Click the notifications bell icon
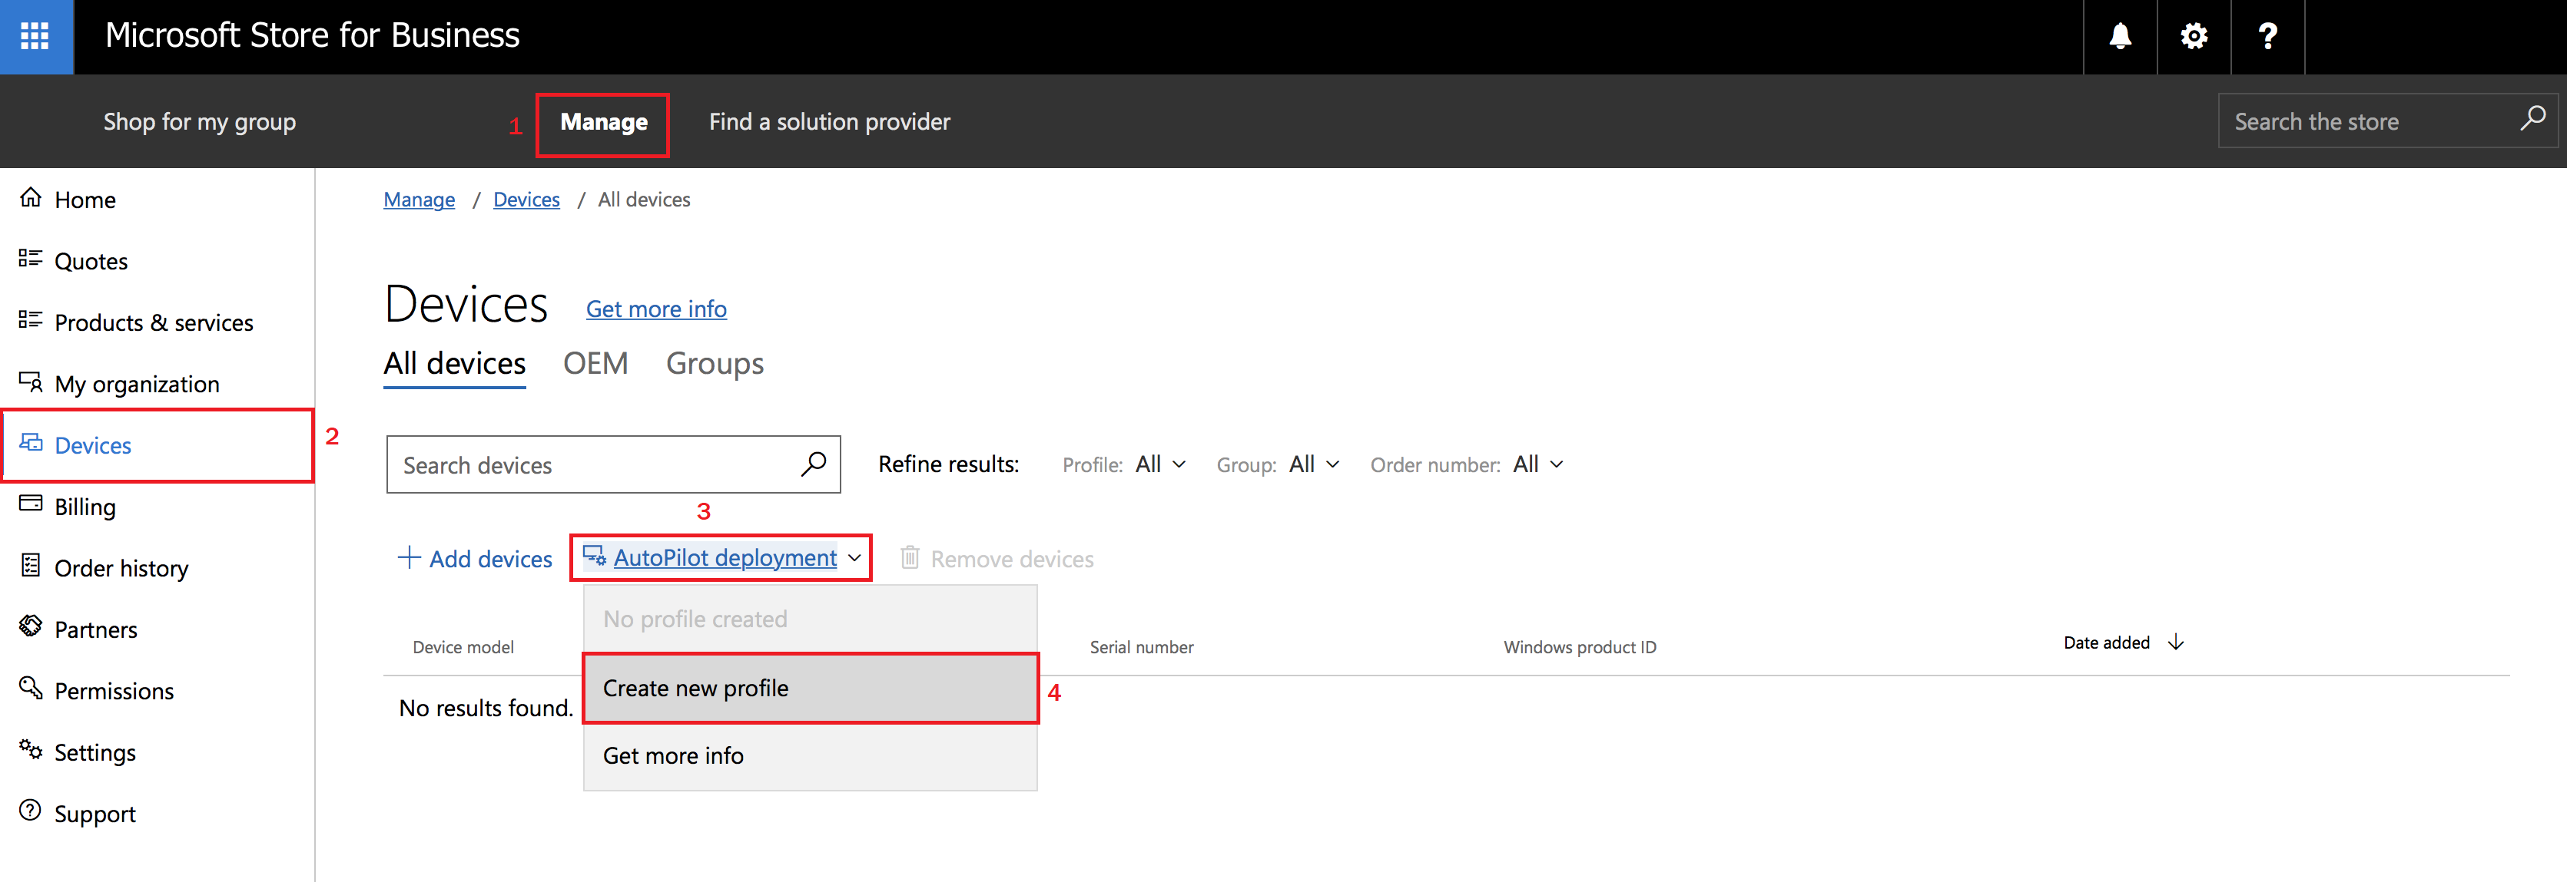 [x=2120, y=36]
